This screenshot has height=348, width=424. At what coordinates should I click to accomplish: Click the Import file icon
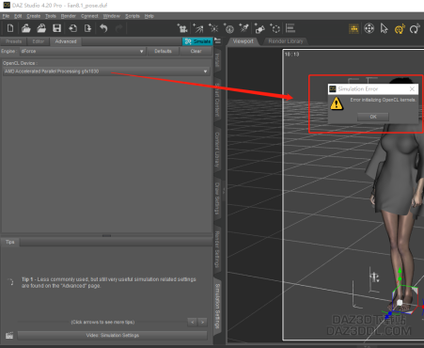(x=72, y=28)
